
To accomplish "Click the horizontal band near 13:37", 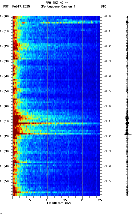I will 56,162.
